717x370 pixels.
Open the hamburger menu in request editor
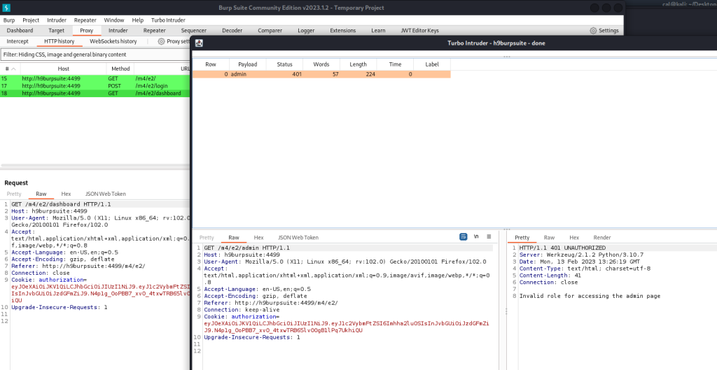tap(489, 236)
